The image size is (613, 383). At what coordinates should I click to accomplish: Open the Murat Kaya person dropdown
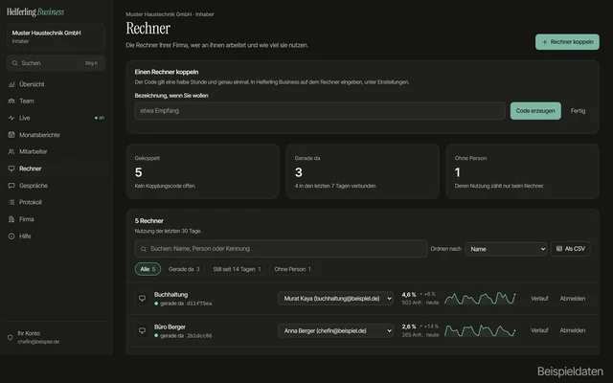pos(335,298)
